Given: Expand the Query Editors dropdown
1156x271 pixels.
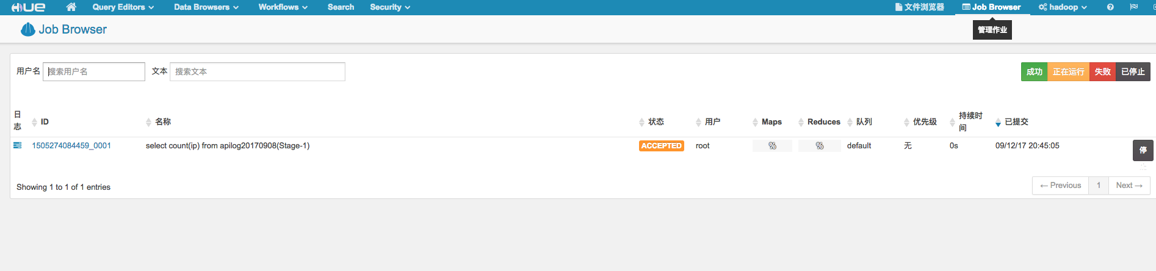Looking at the screenshot, I should click(x=123, y=7).
